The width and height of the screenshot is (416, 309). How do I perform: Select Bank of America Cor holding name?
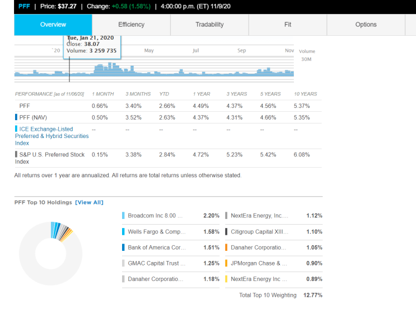157,248
